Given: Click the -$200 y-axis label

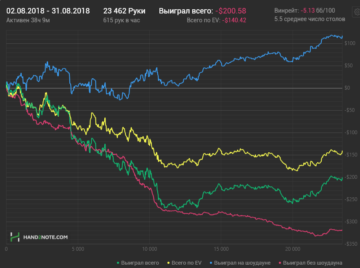Looking at the screenshot, I should [x=351, y=177].
